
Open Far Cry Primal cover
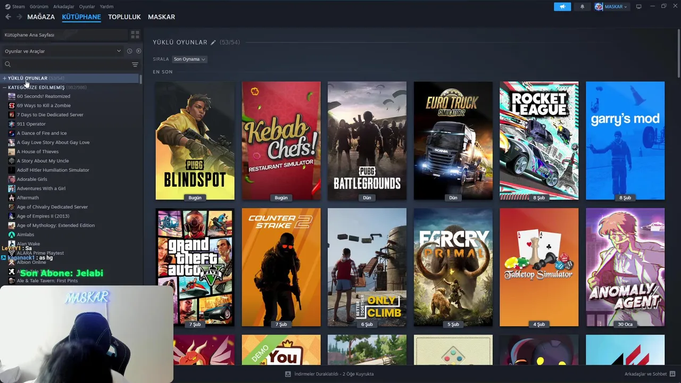coord(453,267)
